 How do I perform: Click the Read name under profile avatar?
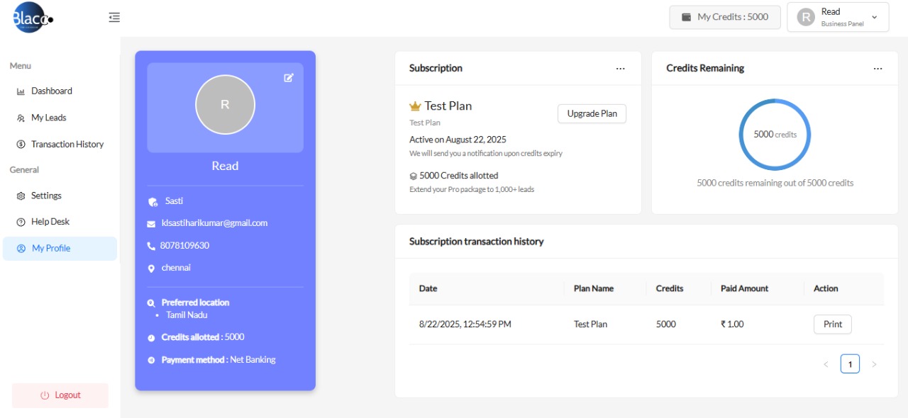click(225, 166)
